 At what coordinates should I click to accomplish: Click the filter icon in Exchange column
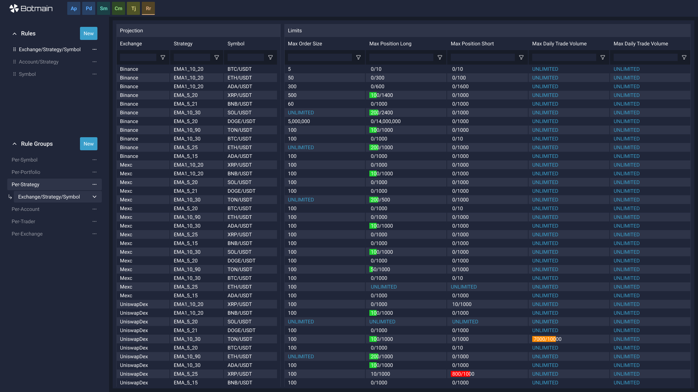point(163,57)
